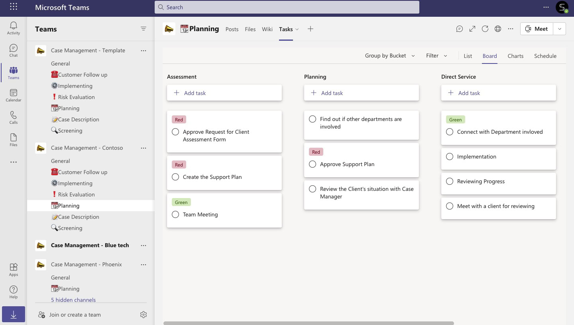Add task in the Assessment bucket
The width and height of the screenshot is (574, 325).
coord(224,93)
